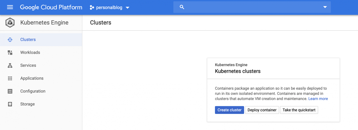Click the search magnifier icon
Viewport: 358px width, 130px height.
coord(182,7)
